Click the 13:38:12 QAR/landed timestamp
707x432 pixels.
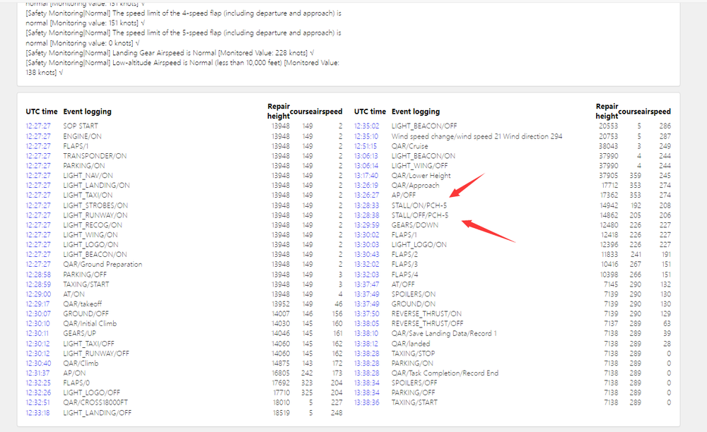[x=366, y=343]
